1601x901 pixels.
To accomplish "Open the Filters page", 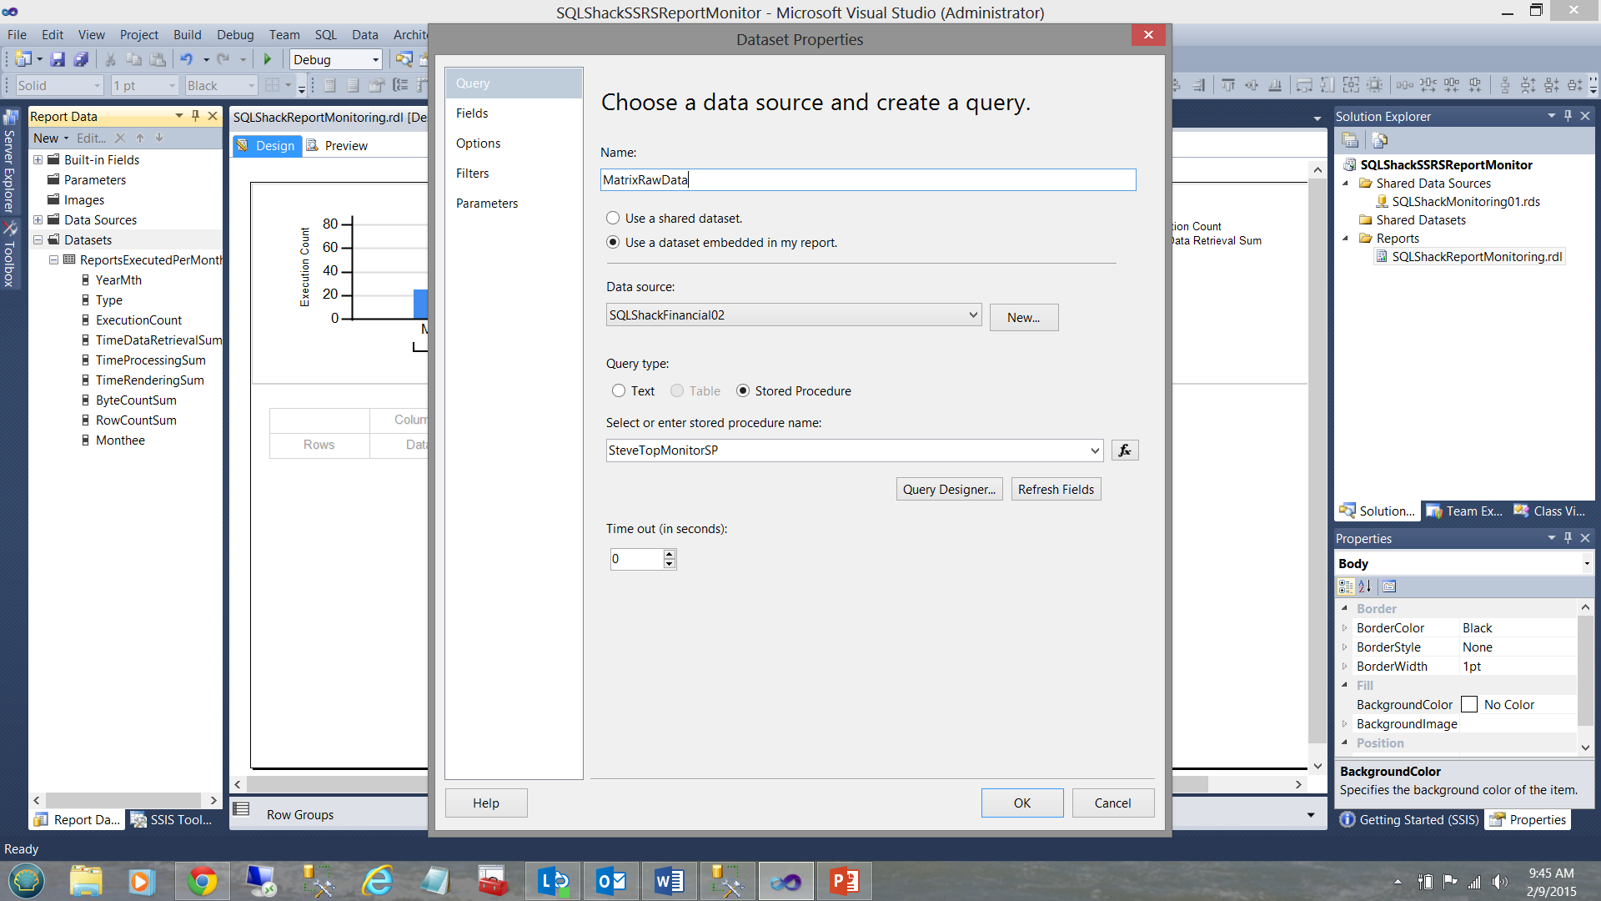I will 472,174.
